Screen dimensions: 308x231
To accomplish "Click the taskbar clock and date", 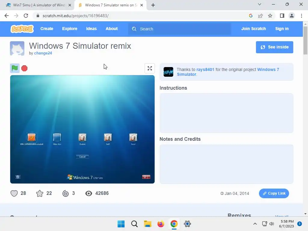I will point(287,224).
